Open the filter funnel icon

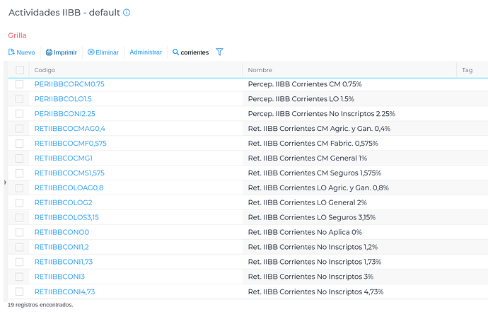click(219, 52)
